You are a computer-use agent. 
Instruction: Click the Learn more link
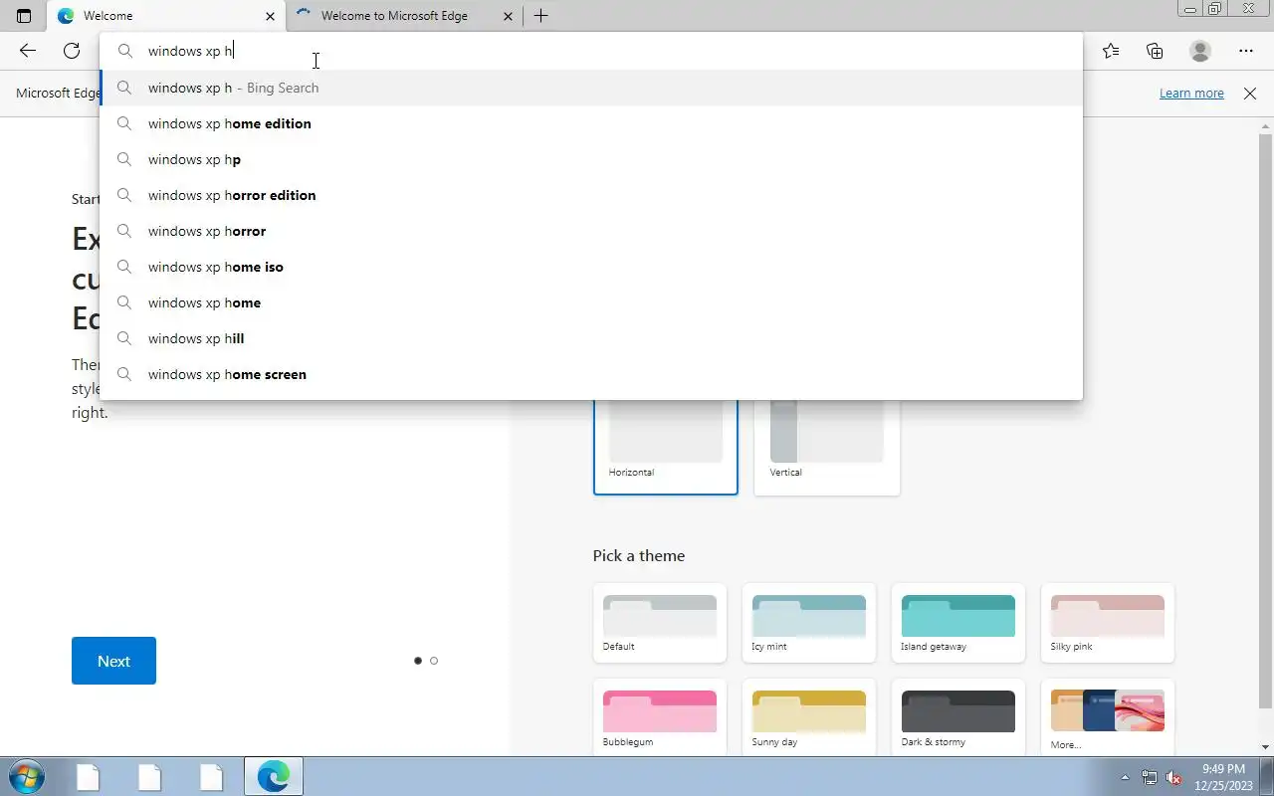tap(1191, 93)
